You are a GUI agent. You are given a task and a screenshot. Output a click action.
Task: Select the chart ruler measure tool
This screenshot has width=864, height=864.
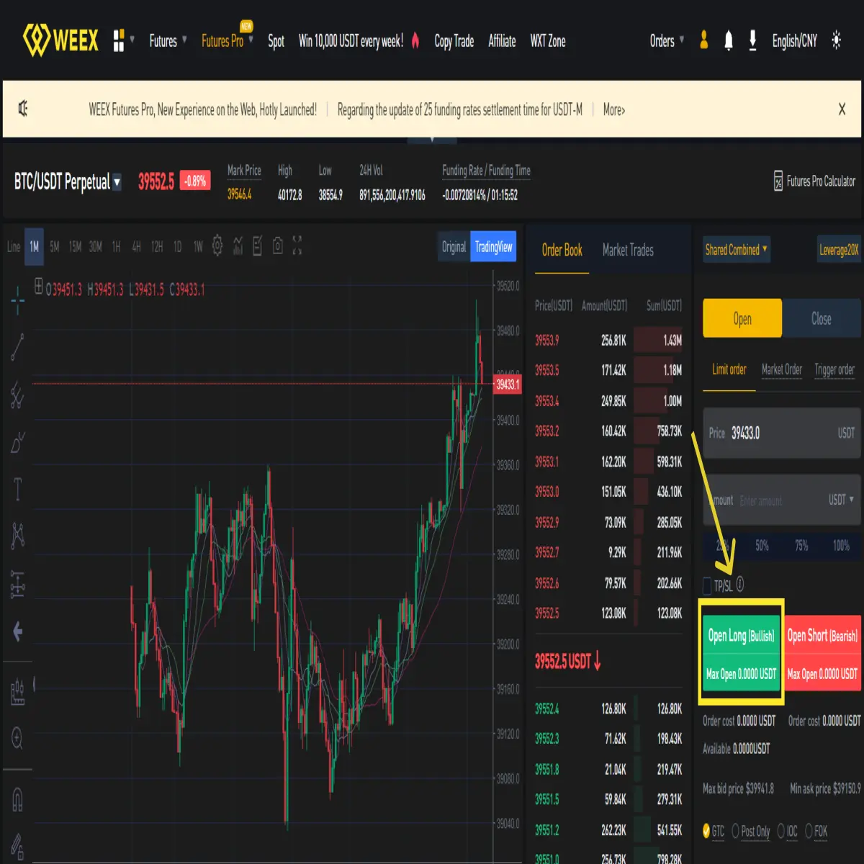point(18,692)
